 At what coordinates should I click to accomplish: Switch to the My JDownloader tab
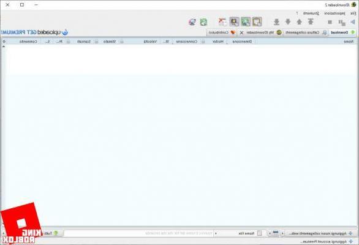pyautogui.click(x=261, y=32)
